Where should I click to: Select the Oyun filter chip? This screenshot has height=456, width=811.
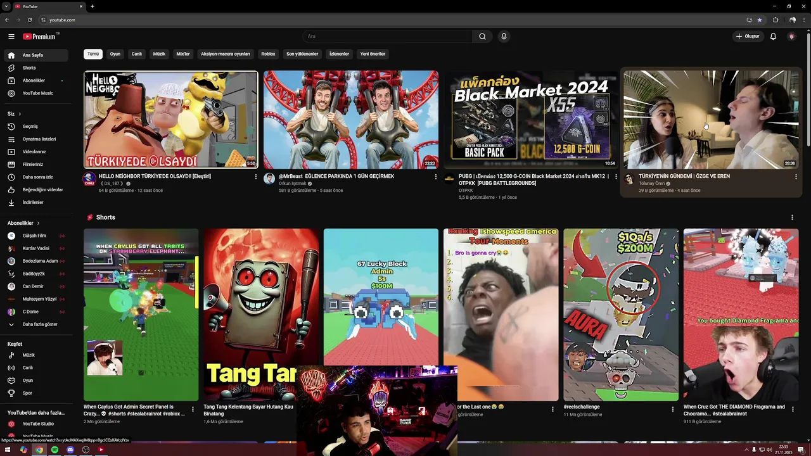pyautogui.click(x=115, y=54)
